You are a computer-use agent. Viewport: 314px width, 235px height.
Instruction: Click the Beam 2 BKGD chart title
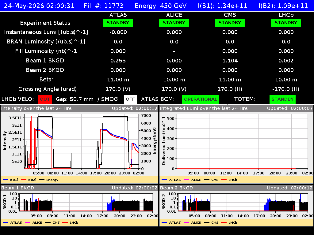pos(176,188)
